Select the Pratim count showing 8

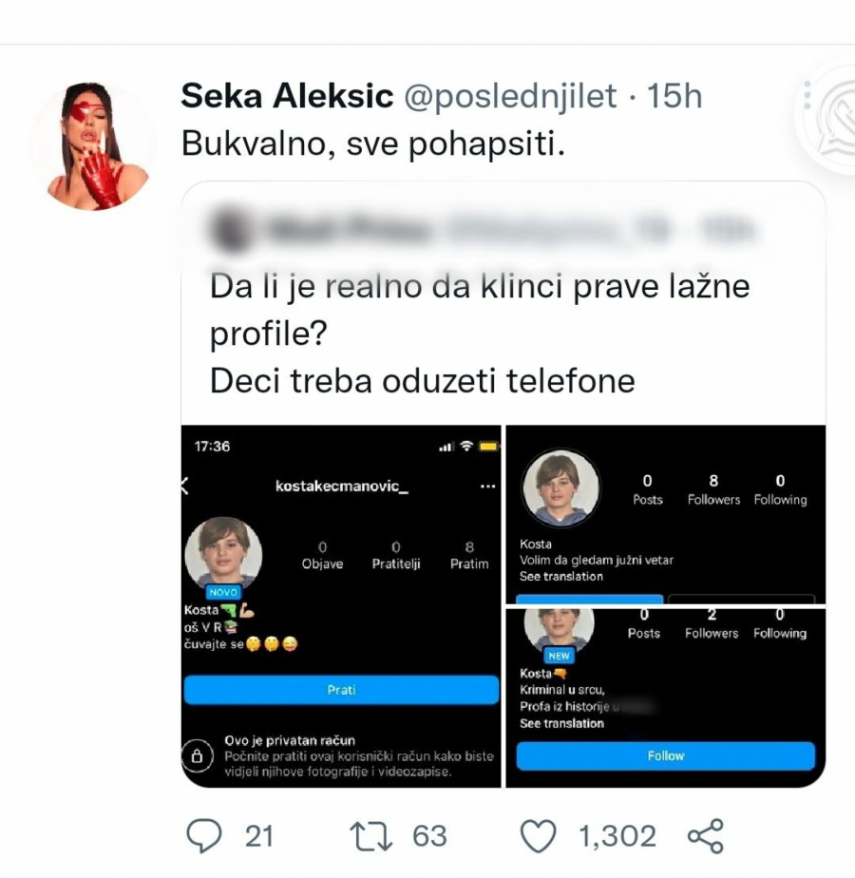[x=468, y=556]
